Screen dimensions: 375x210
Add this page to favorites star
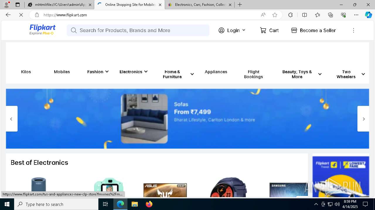coord(275,15)
